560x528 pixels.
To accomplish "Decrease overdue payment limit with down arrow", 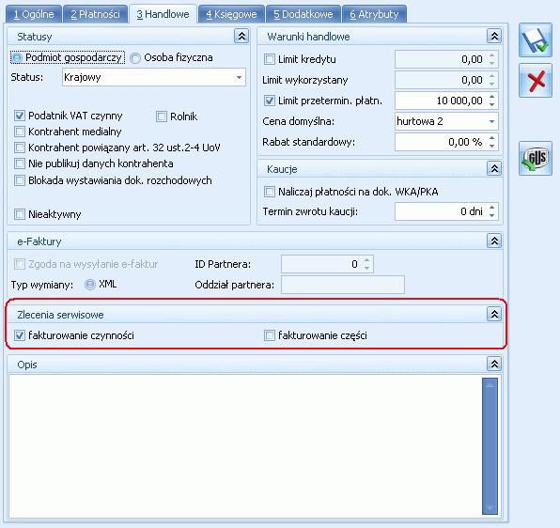I will point(492,104).
